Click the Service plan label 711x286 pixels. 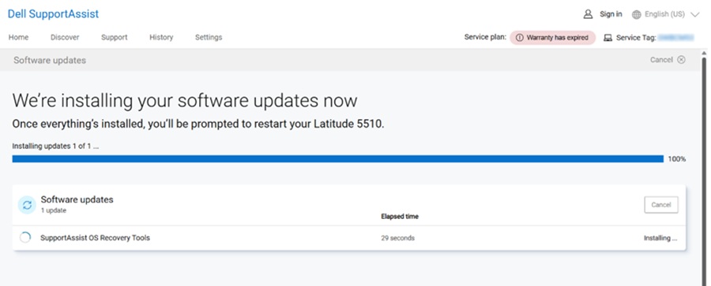(485, 38)
